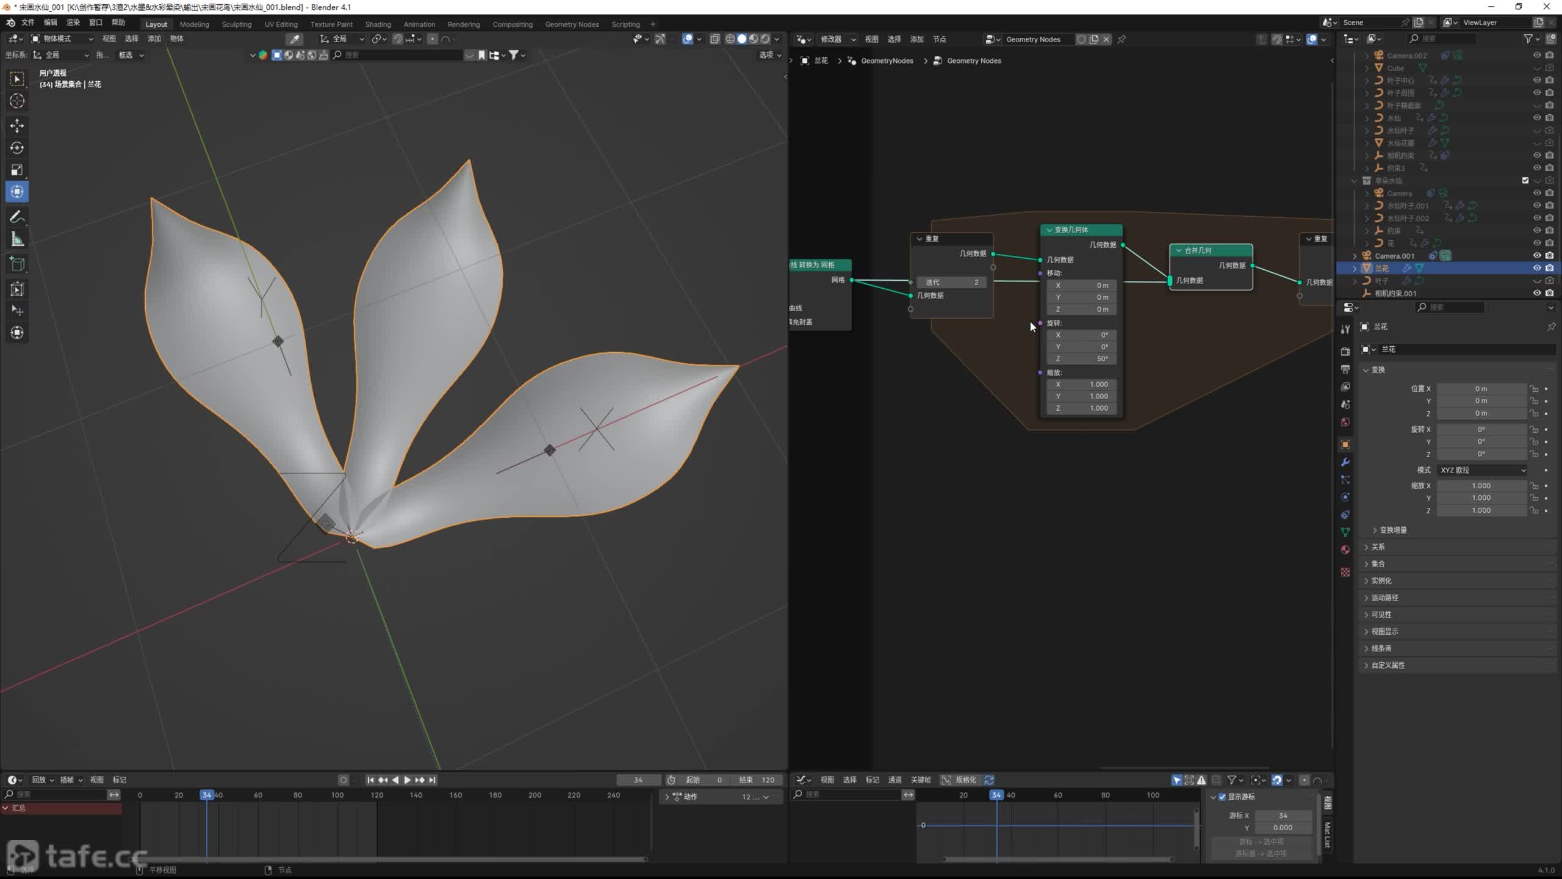The height and width of the screenshot is (879, 1562).
Task: Hide the Camera.001 object with eye icon
Action: point(1537,256)
